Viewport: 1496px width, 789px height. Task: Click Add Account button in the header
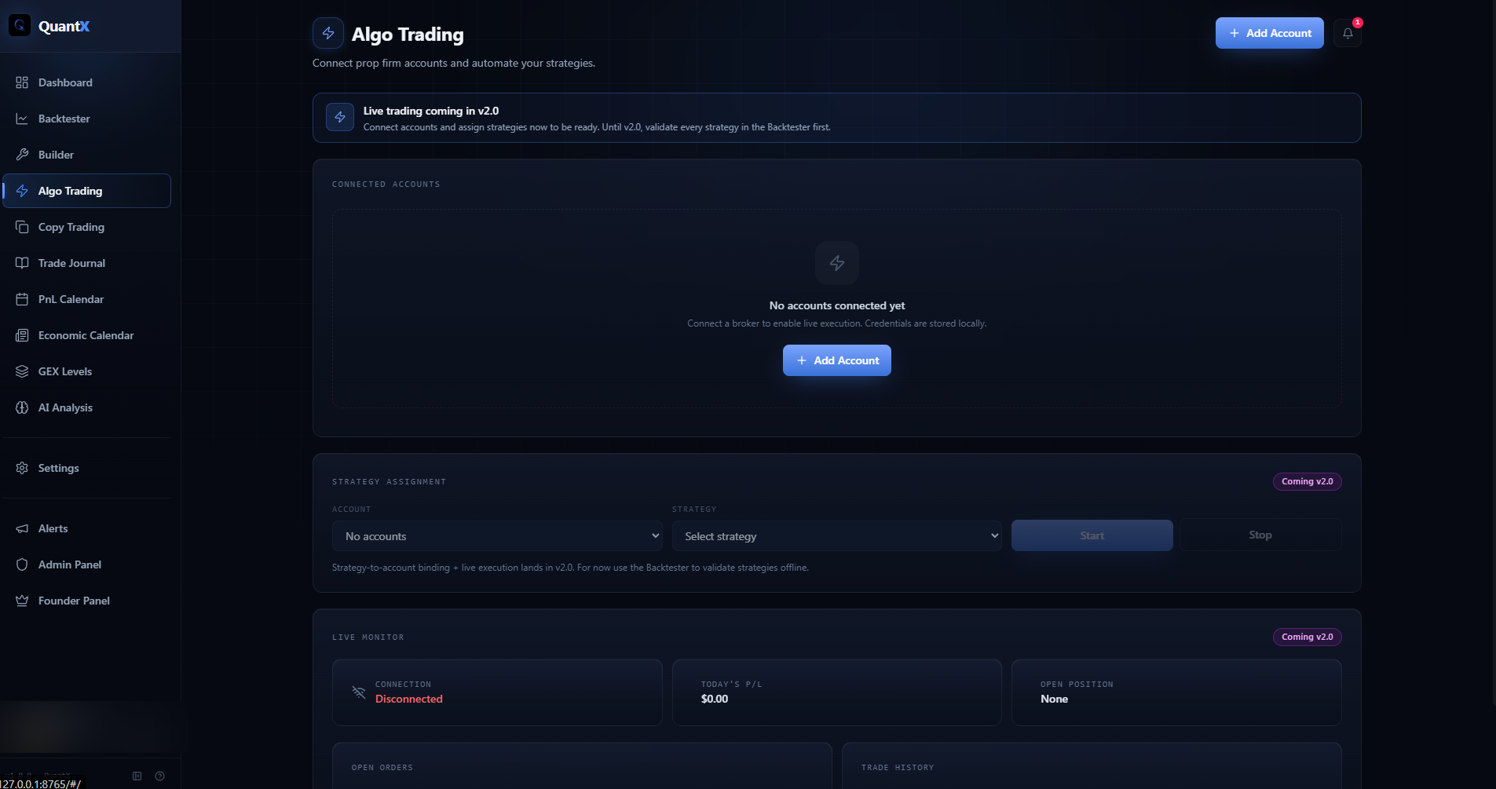(x=1270, y=33)
